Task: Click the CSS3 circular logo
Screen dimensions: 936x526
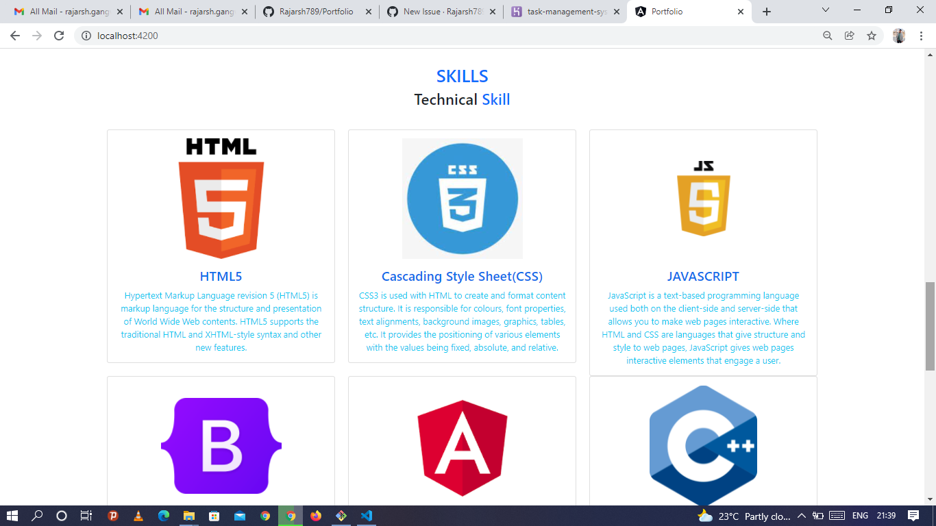Action: point(462,198)
